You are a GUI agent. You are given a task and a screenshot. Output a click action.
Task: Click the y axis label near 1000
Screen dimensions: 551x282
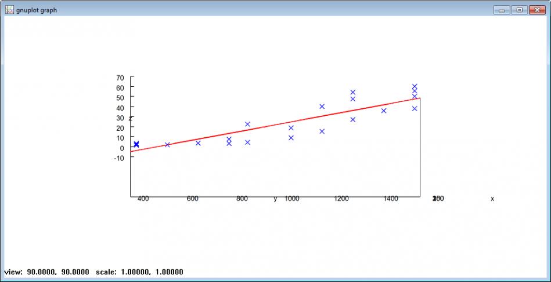(x=275, y=199)
